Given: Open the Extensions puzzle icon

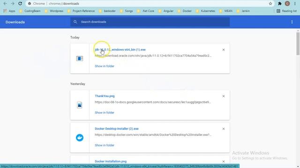Looking at the screenshot, I should 280,4.
